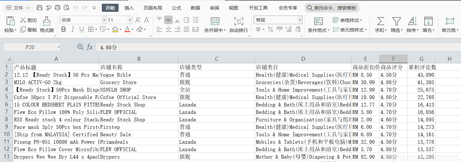
Task: Switch to the Data (数据) tab
Action: click(195, 8)
